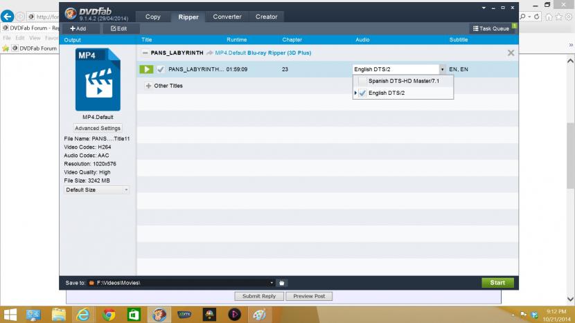Open the Task Queue list
The height and width of the screenshot is (323, 575).
pos(493,28)
